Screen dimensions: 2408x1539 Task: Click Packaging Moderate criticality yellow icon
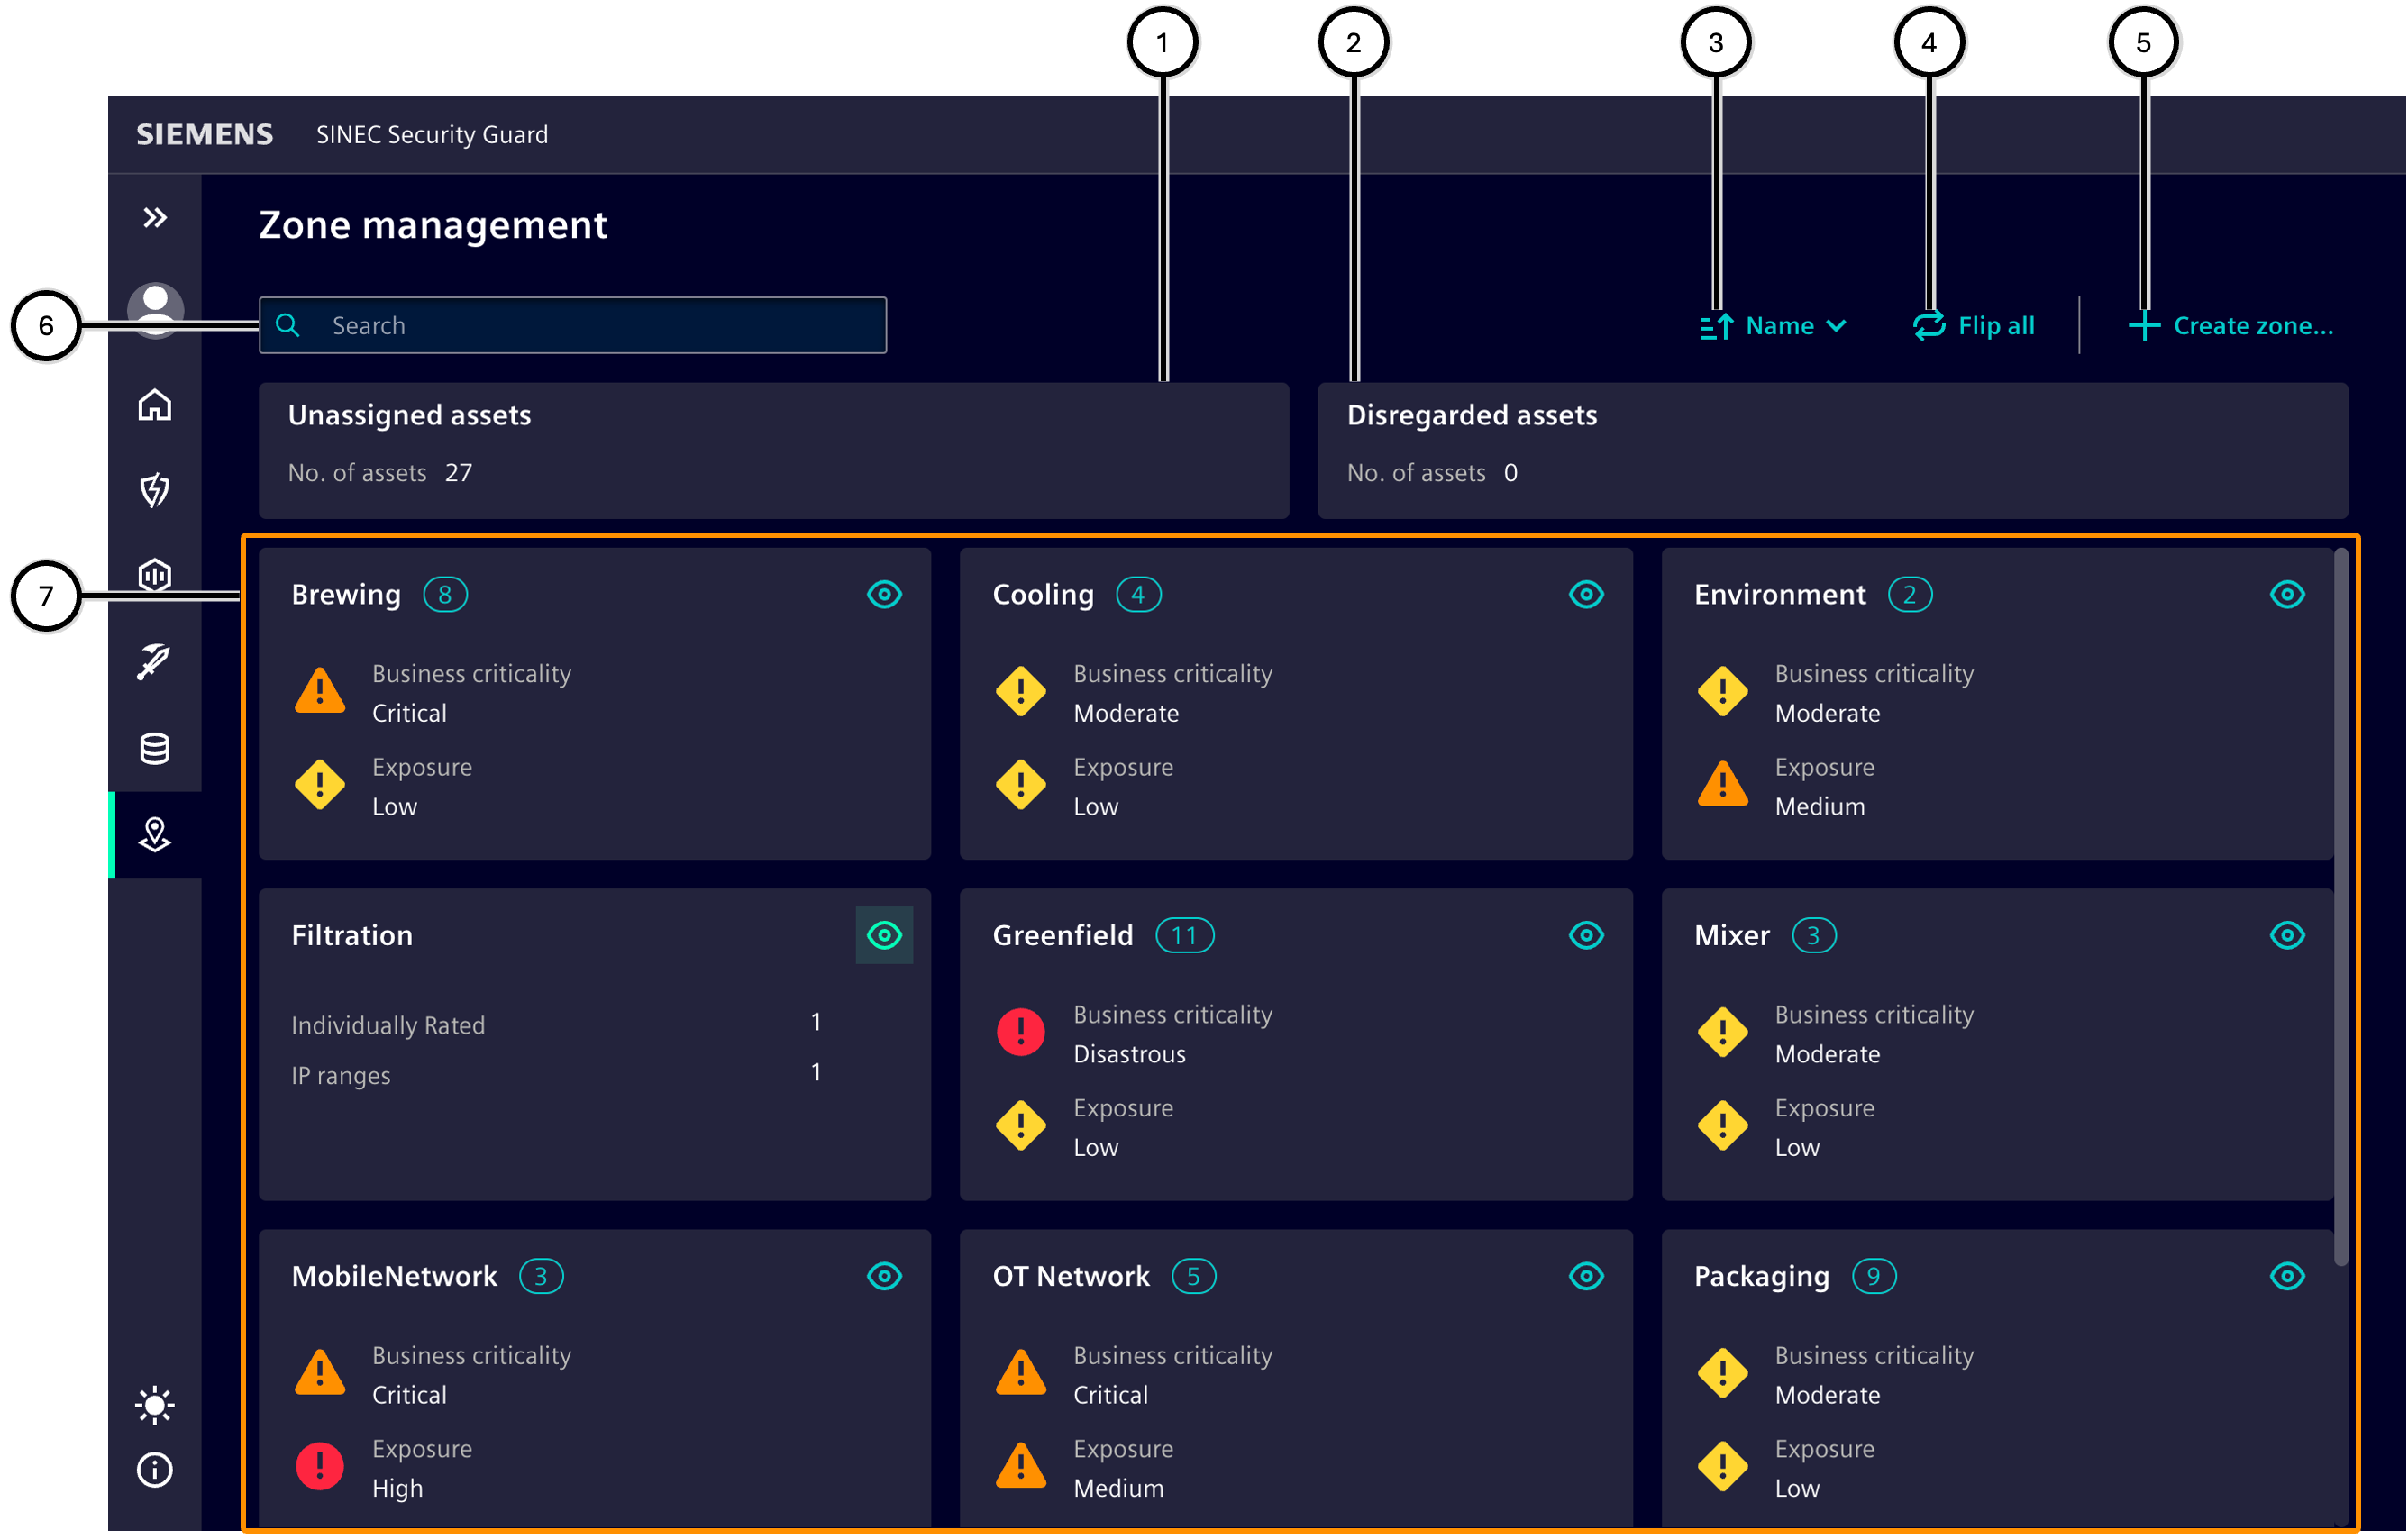(x=1722, y=1373)
